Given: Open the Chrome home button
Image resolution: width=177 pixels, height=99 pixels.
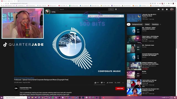Looking at the screenshot, I should point(8,4).
